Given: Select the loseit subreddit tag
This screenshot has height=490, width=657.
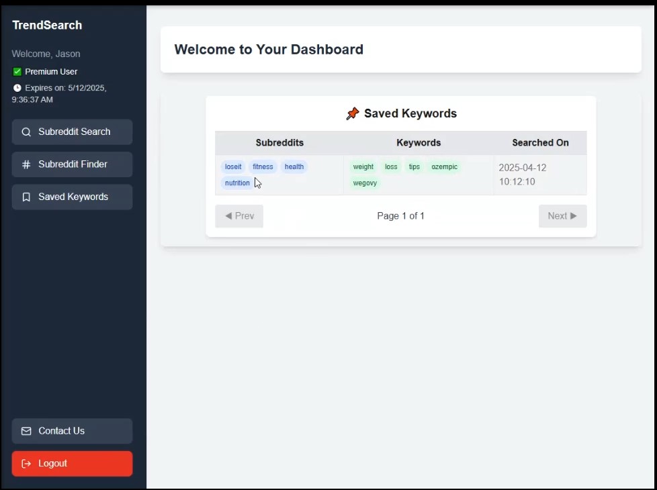Looking at the screenshot, I should pyautogui.click(x=233, y=166).
